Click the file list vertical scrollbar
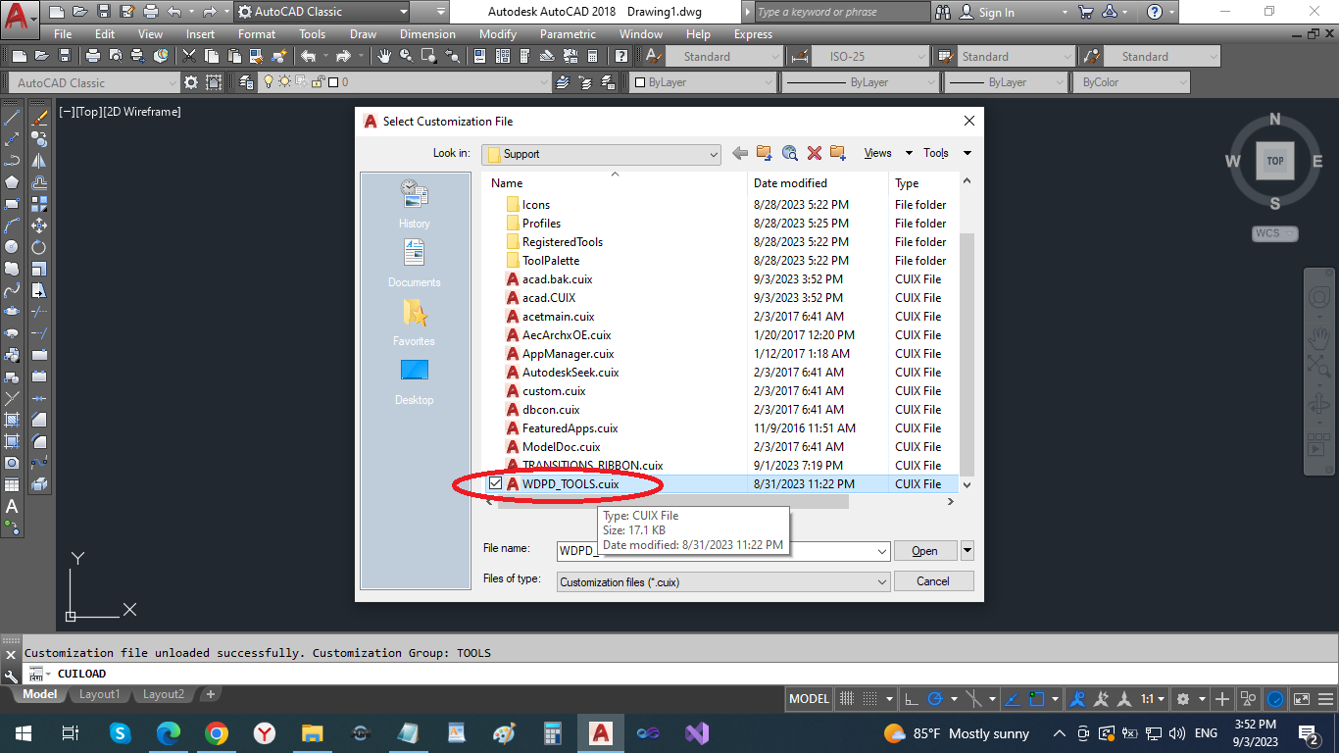Image resolution: width=1339 pixels, height=753 pixels. (967, 353)
